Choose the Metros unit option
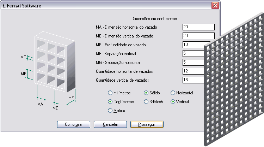The image size is (264, 147). (x=110, y=111)
